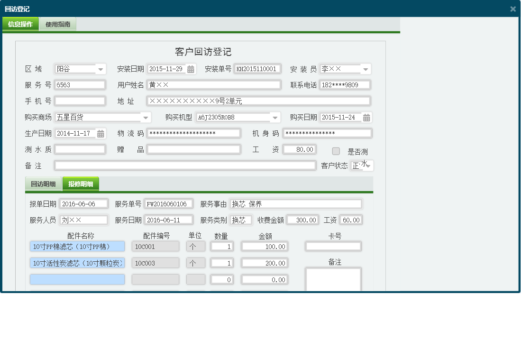This screenshot has width=521, height=340.
Task: Click the 测水质 input field
Action: [x=80, y=149]
